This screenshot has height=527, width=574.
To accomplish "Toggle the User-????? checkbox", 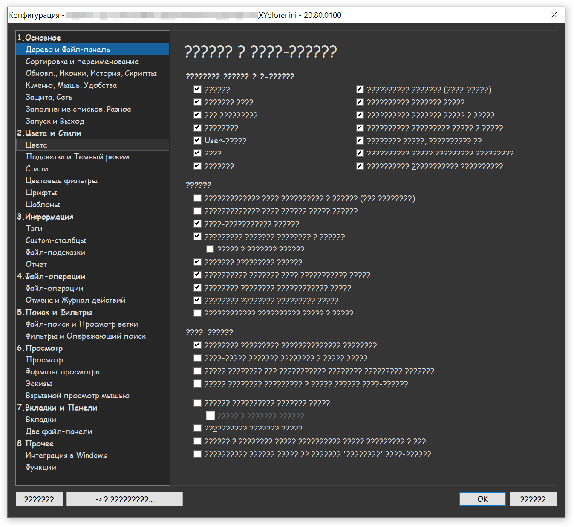I will tap(197, 141).
